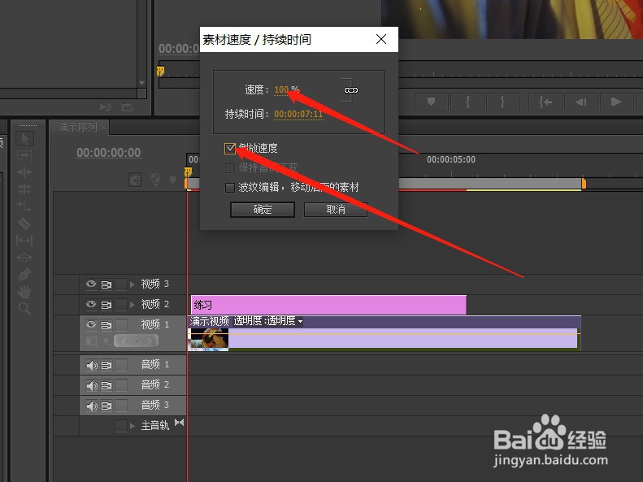The width and height of the screenshot is (643, 482).
Task: Select the Rolling Edit tool
Action: (x=24, y=189)
